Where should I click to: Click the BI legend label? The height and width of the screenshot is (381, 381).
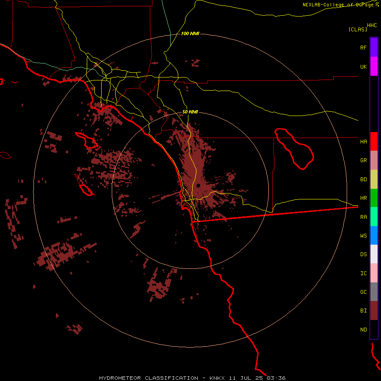pyautogui.click(x=363, y=311)
